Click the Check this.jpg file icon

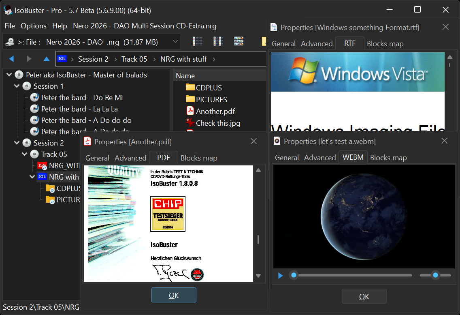190,123
